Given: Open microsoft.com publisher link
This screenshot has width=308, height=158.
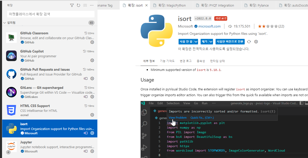Looking at the screenshot, I should coord(209,26).
